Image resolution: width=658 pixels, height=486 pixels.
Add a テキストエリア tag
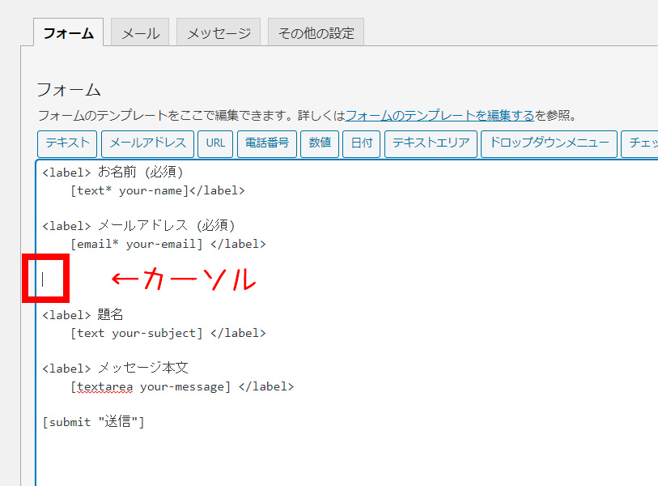[431, 143]
